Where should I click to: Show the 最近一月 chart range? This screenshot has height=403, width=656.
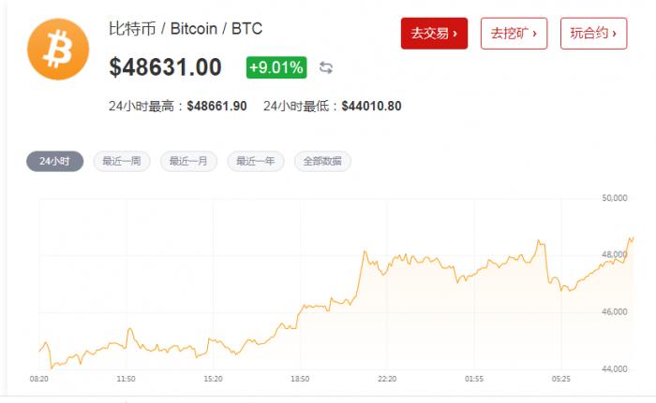click(188, 161)
